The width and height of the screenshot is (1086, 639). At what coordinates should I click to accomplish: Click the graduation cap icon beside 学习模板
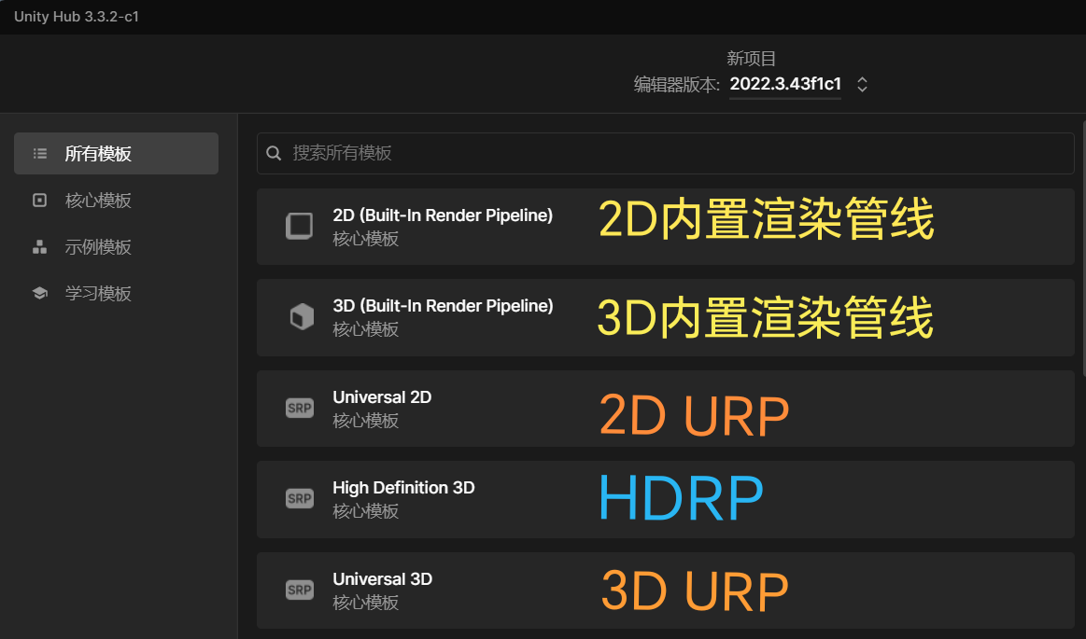tap(39, 293)
